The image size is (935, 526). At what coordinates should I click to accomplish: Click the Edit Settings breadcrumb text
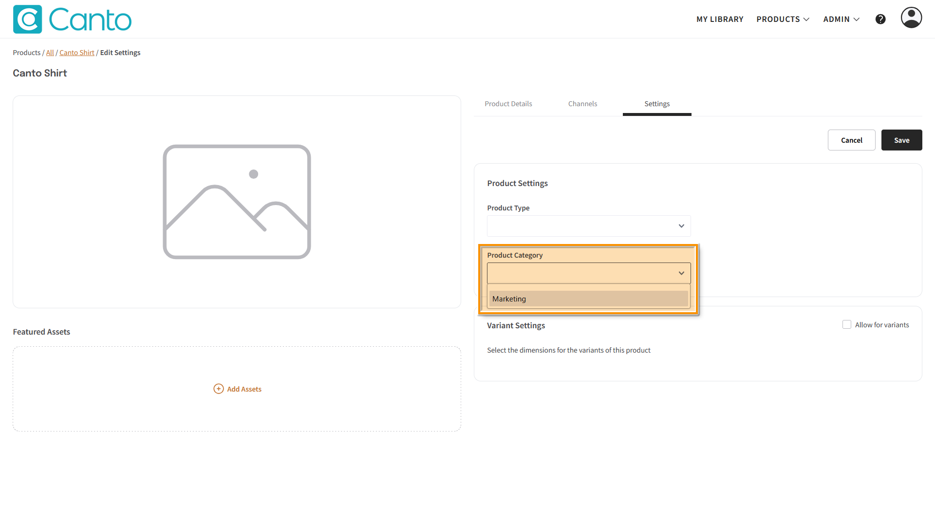pos(120,53)
